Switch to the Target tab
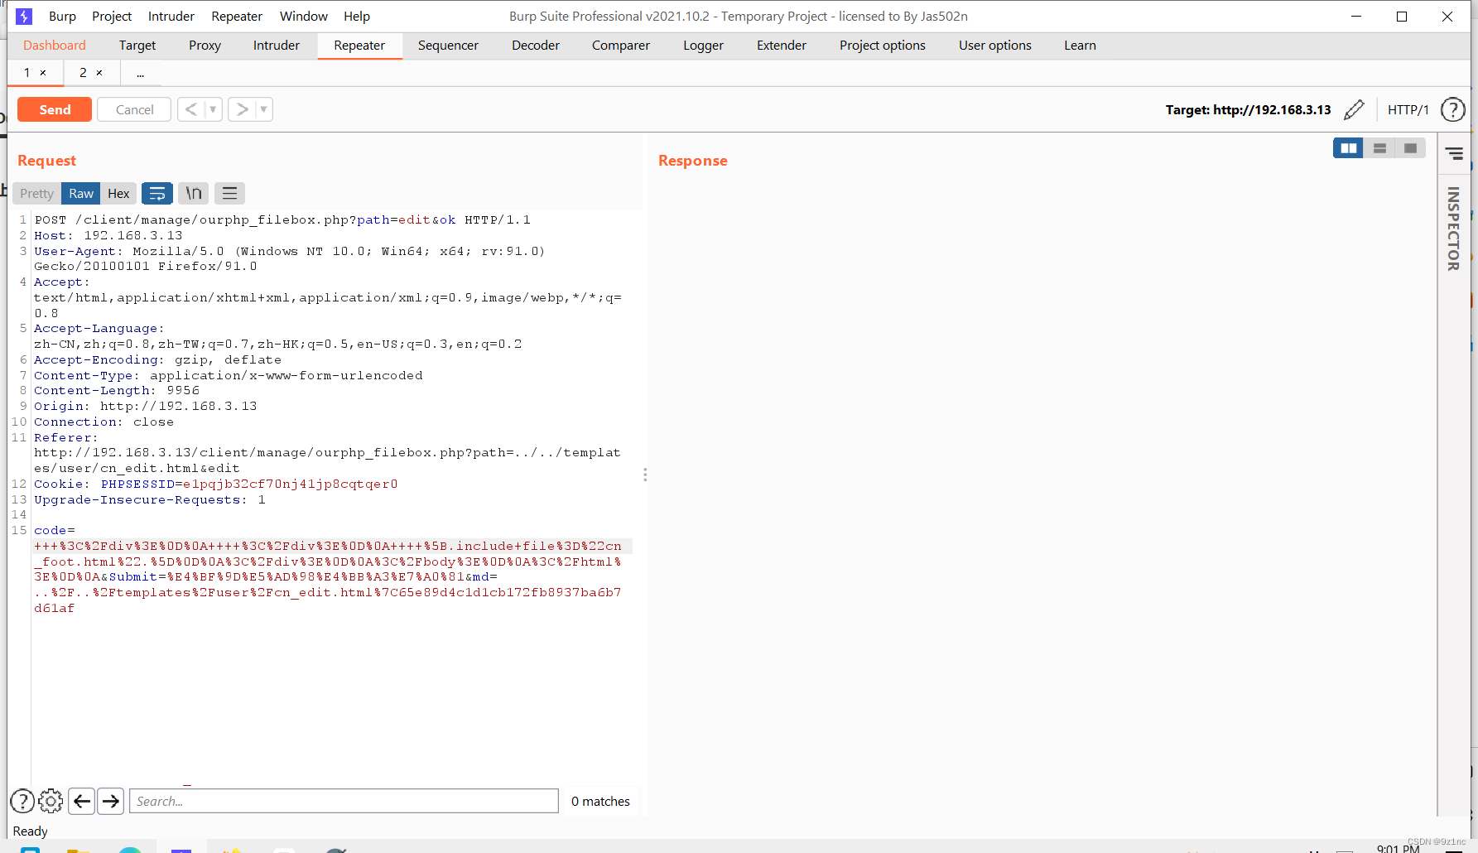 click(137, 46)
